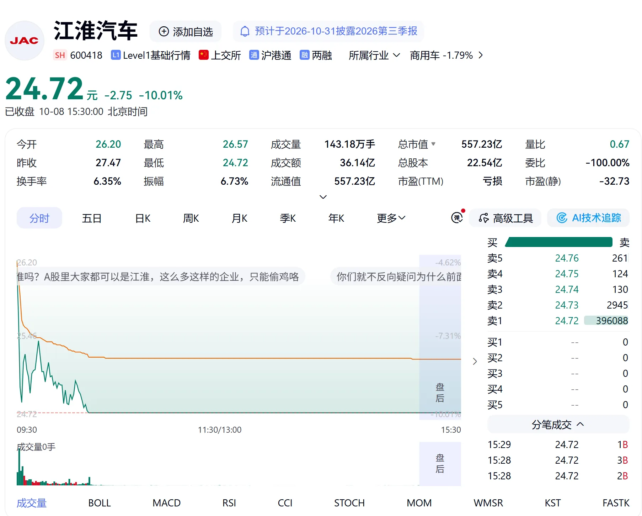This screenshot has height=516, width=642.
Task: Select KST indicator tab
Action: coord(553,503)
